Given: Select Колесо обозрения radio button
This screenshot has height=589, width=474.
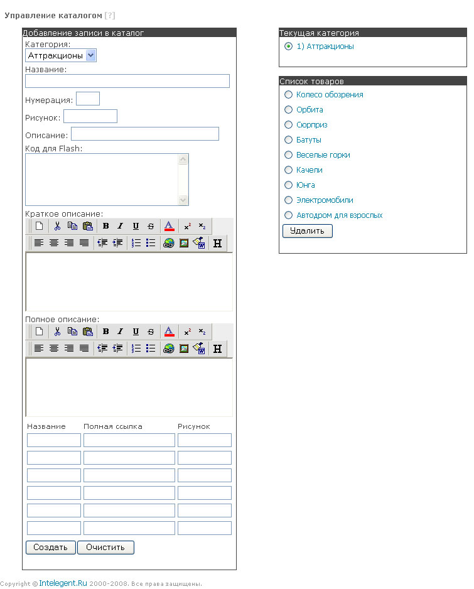Looking at the screenshot, I should (288, 95).
